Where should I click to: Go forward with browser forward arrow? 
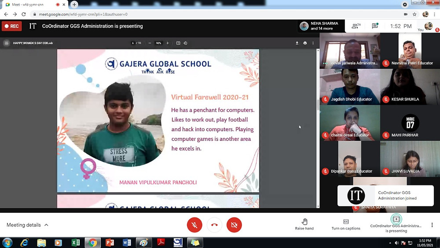coord(15,14)
